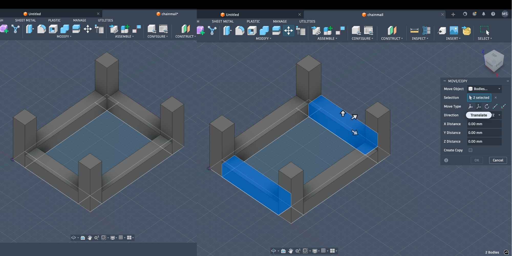Click the "2 Bodies" status text
Viewport: 512px width, 256px height.
coord(492,252)
